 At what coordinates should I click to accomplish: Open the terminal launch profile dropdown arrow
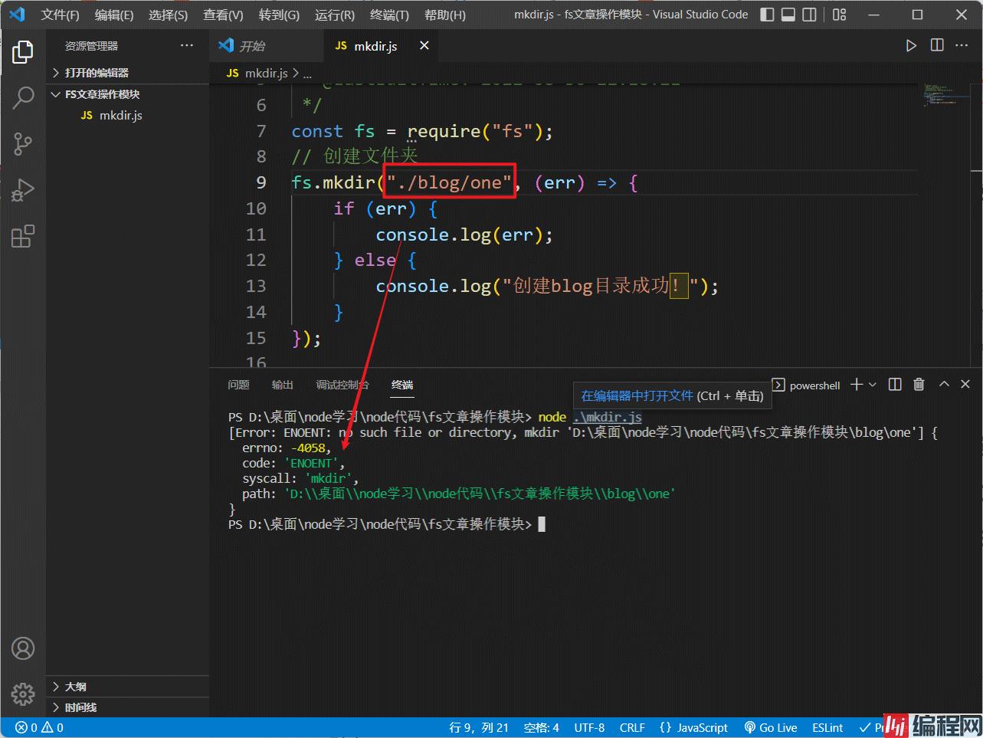[872, 385]
